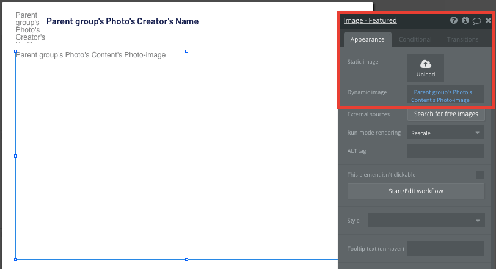
Task: Click the Static image label
Action: tap(362, 62)
